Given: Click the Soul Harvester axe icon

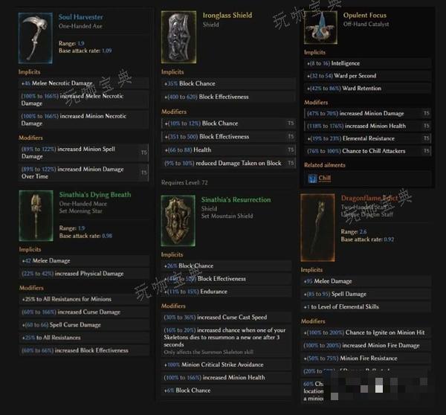Looking at the screenshot, I should click(36, 38).
